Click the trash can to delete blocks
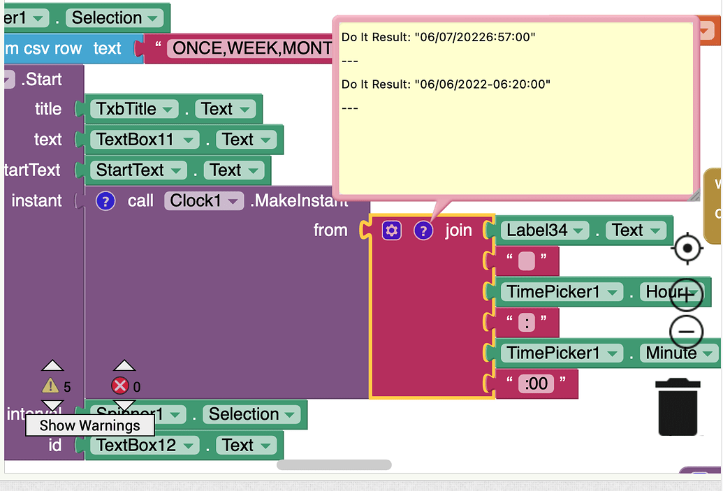The height and width of the screenshot is (491, 723). (x=676, y=407)
